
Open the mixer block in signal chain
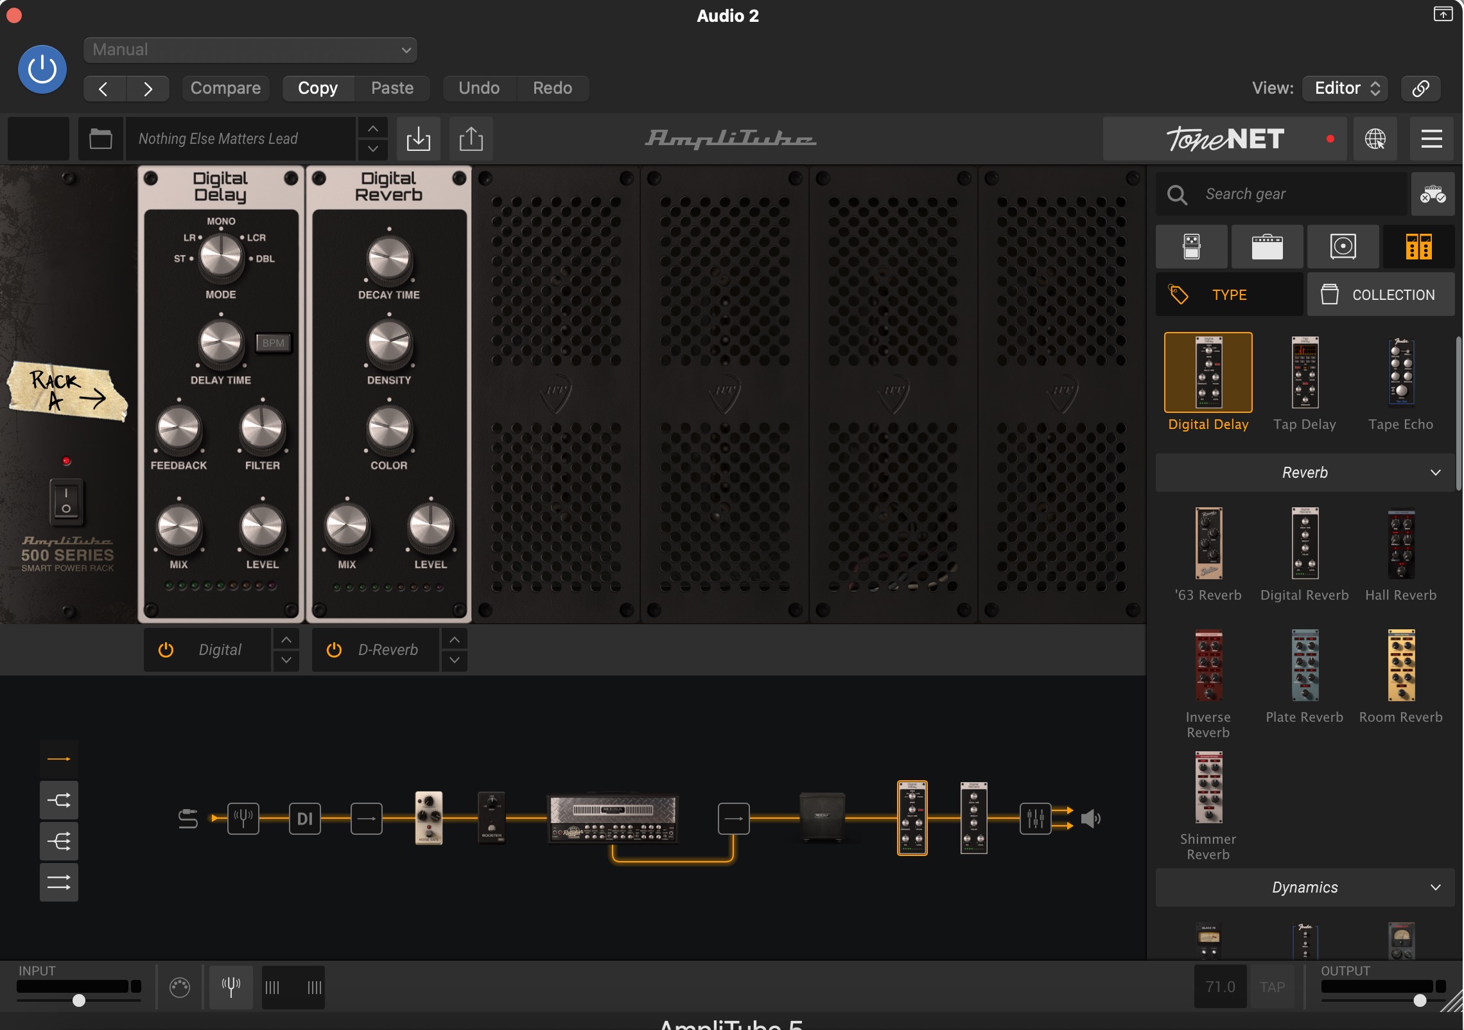pos(1036,819)
